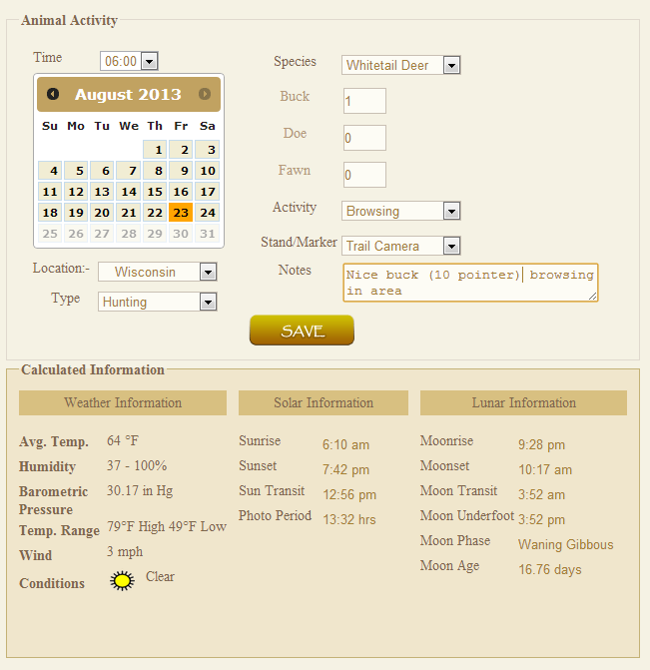Click the Lunar Information header

click(523, 402)
